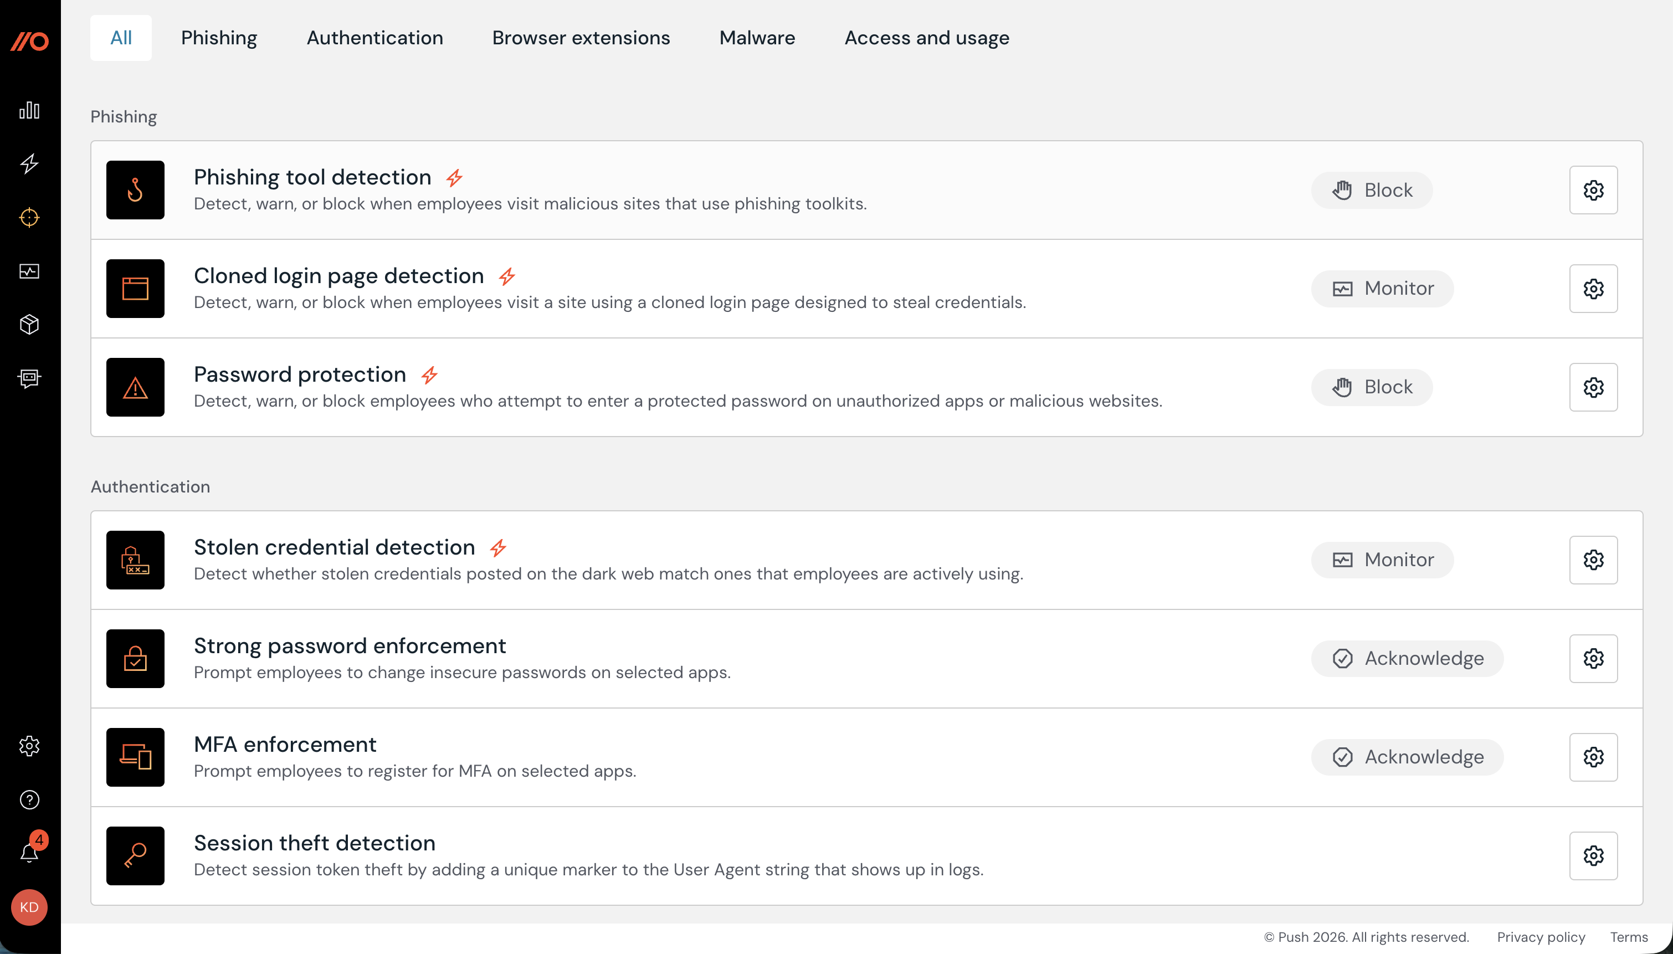Click the Terms link in the footer
The height and width of the screenshot is (954, 1673).
(x=1629, y=937)
